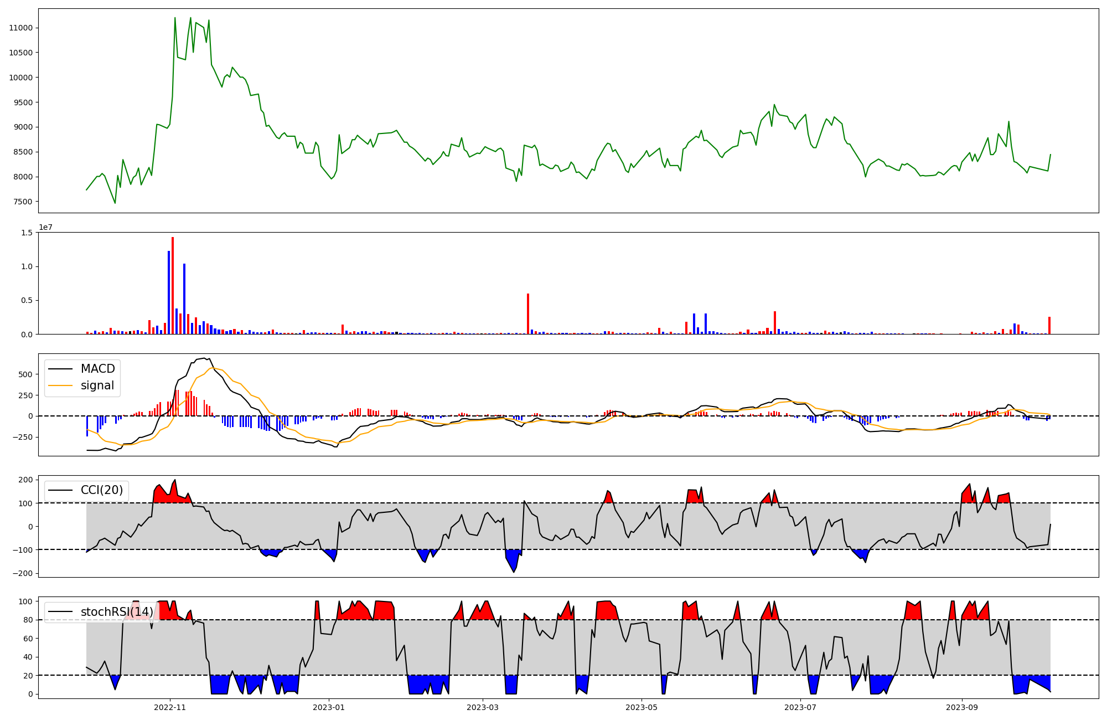This screenshot has height=720, width=1107.
Task: Select the stochRSI(14) legend entry
Action: click(116, 612)
